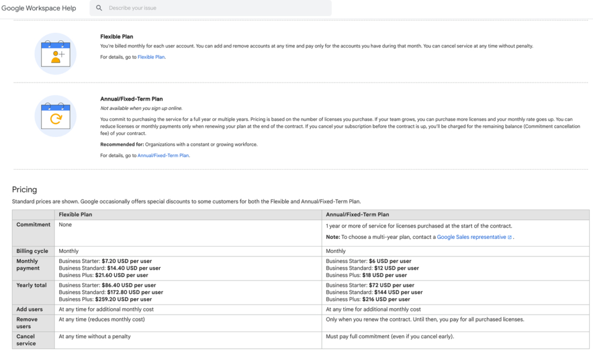593x351 pixels.
Task: Click the renewal arrow inside the Annual Plan icon
Action: pos(56,119)
